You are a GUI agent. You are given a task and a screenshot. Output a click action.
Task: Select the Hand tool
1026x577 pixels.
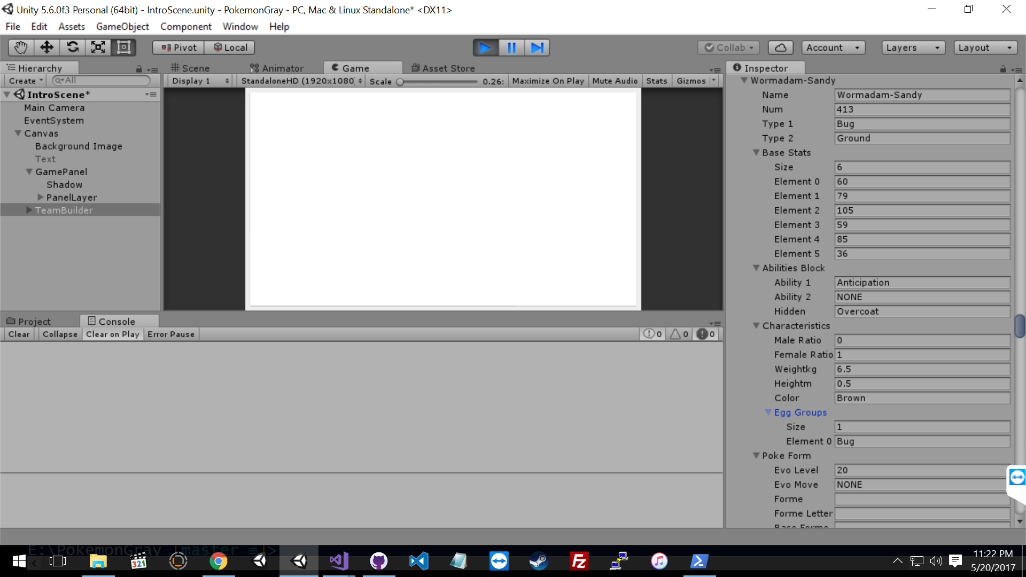pos(21,48)
